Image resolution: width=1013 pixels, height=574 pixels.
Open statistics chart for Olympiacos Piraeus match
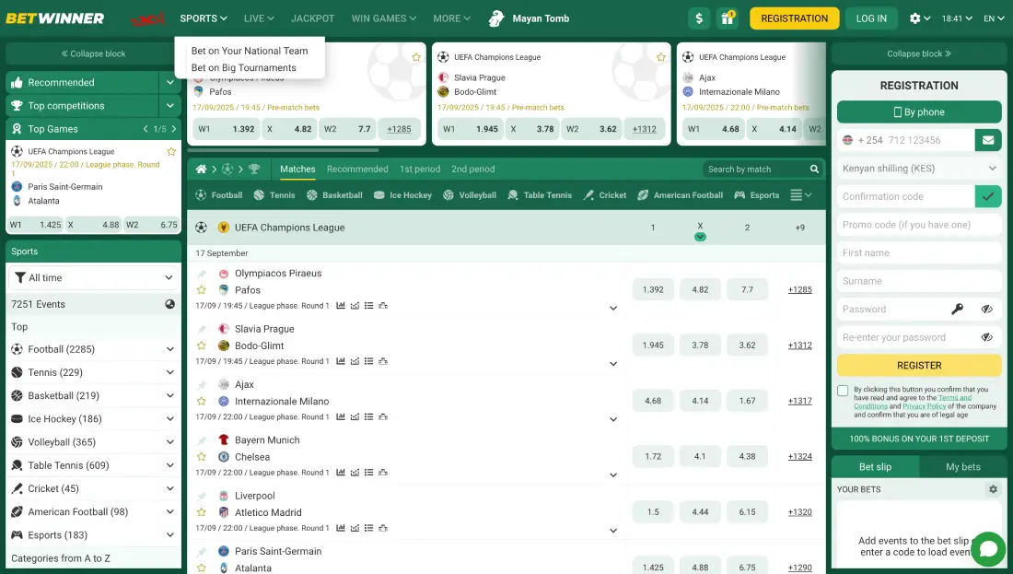(x=341, y=306)
